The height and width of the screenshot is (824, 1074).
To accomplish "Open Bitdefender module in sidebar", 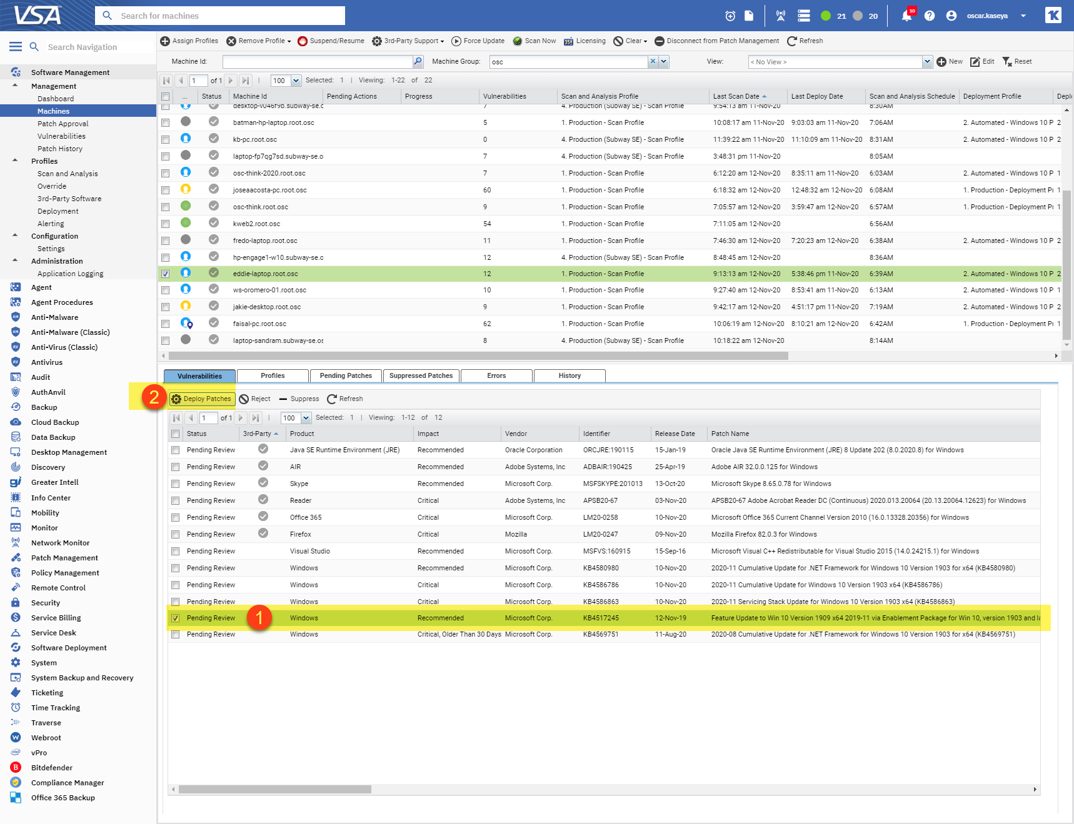I will (x=52, y=768).
